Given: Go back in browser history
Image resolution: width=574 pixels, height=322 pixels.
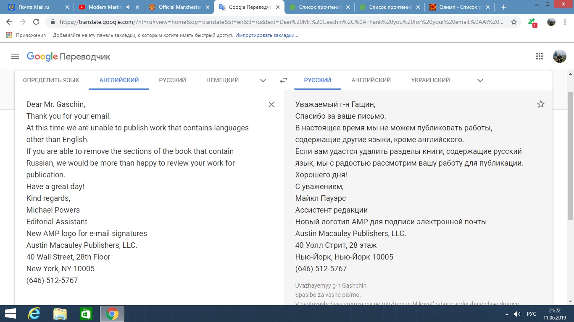Looking at the screenshot, I should [x=9, y=22].
